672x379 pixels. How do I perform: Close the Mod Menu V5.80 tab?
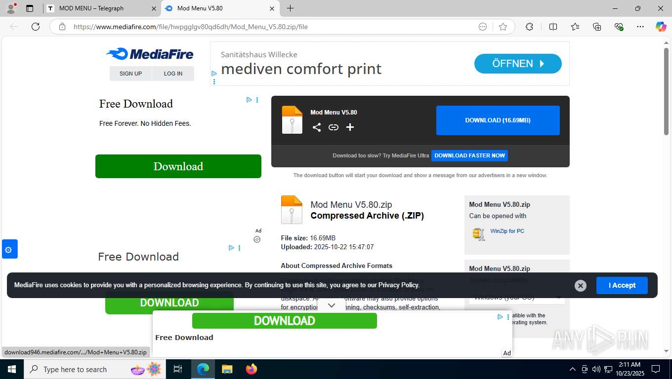coord(272,8)
